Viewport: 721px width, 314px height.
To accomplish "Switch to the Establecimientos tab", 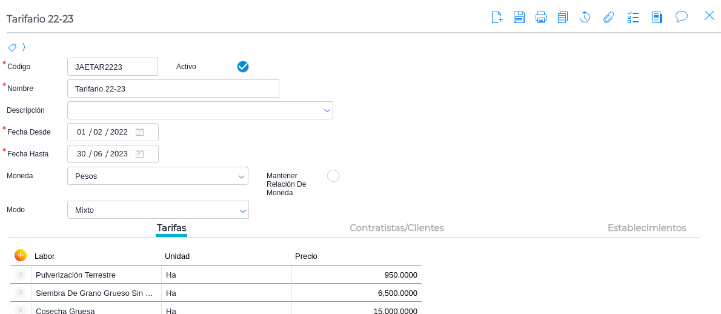I will [646, 228].
